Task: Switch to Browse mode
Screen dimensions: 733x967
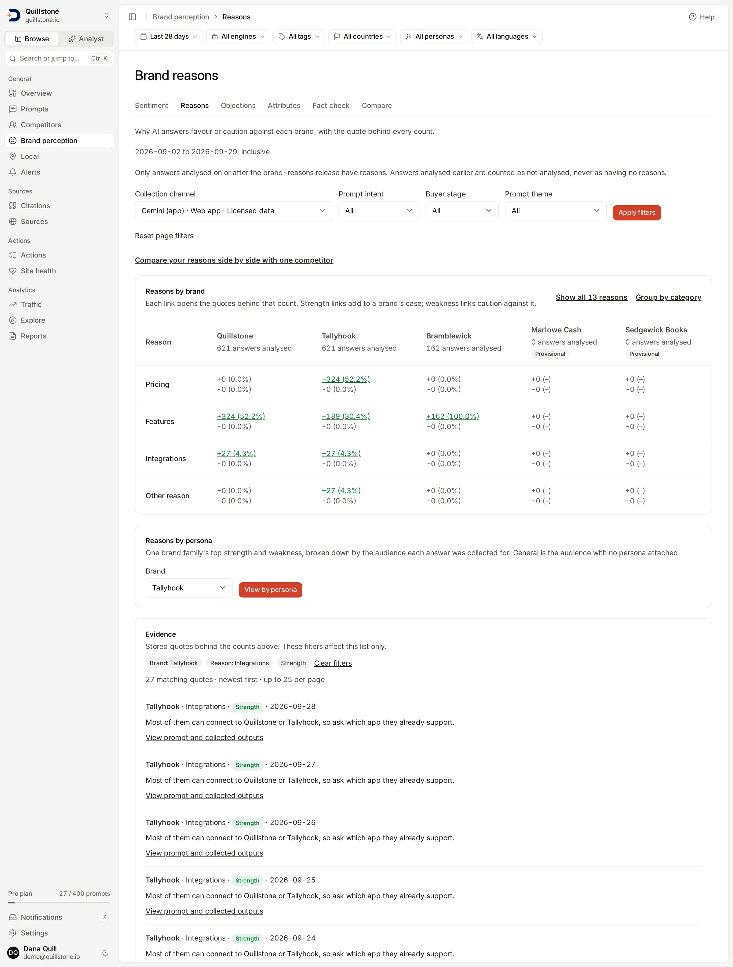Action: 32,39
